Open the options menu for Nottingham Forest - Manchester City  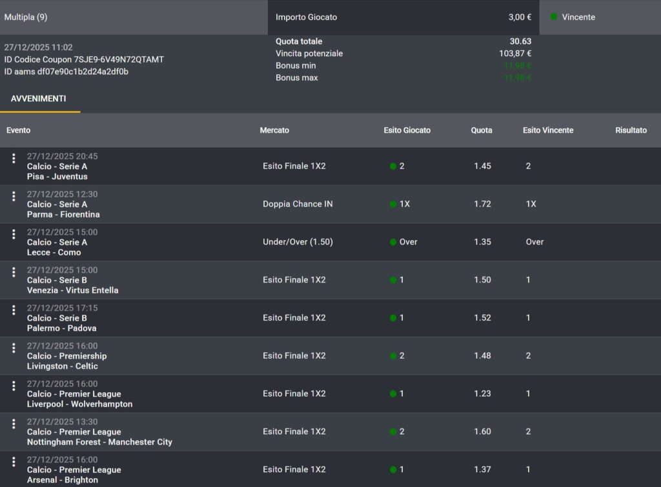pos(14,424)
